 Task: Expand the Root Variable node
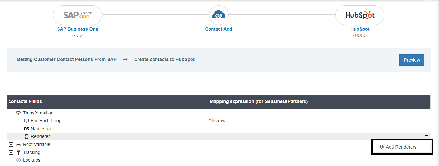click(11, 144)
